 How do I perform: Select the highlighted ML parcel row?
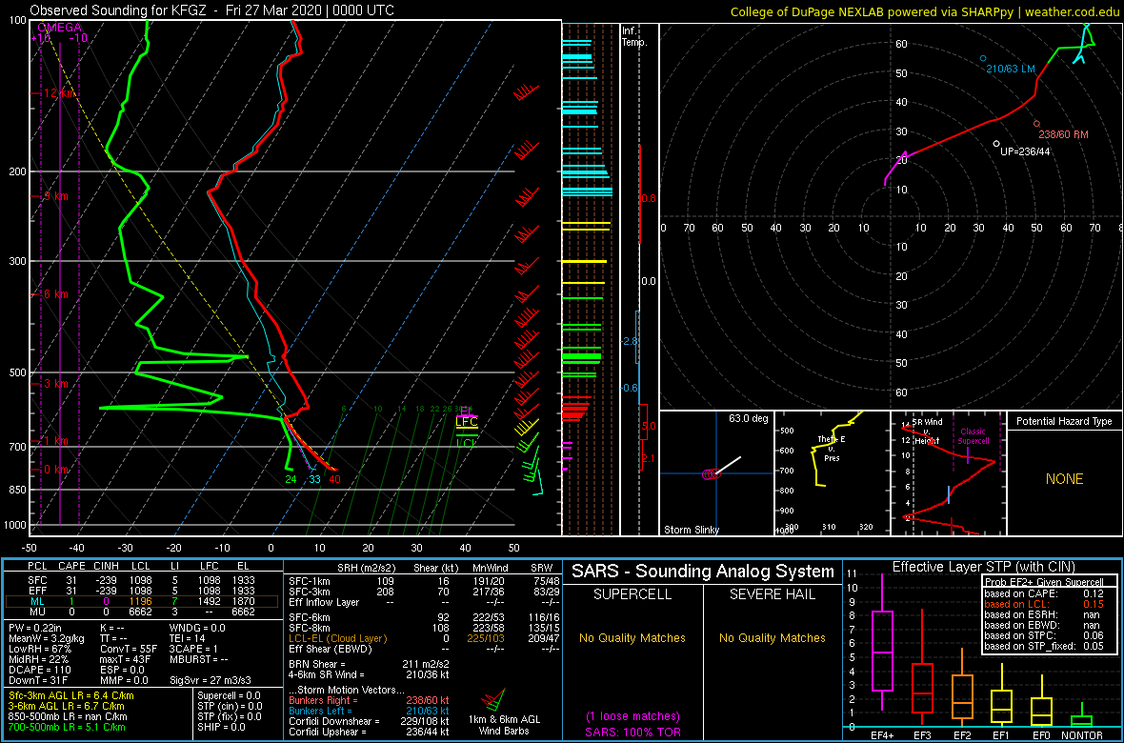point(142,601)
